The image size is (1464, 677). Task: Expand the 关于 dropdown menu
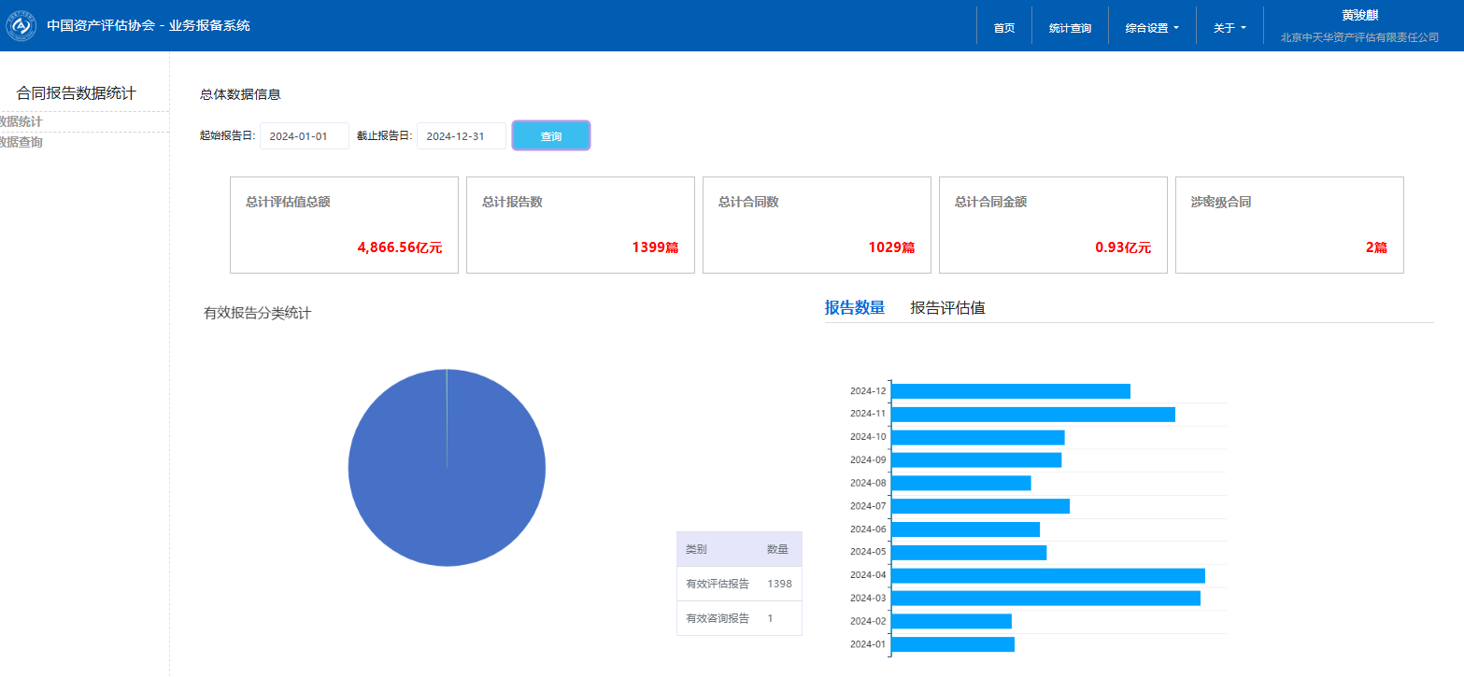tap(1229, 28)
